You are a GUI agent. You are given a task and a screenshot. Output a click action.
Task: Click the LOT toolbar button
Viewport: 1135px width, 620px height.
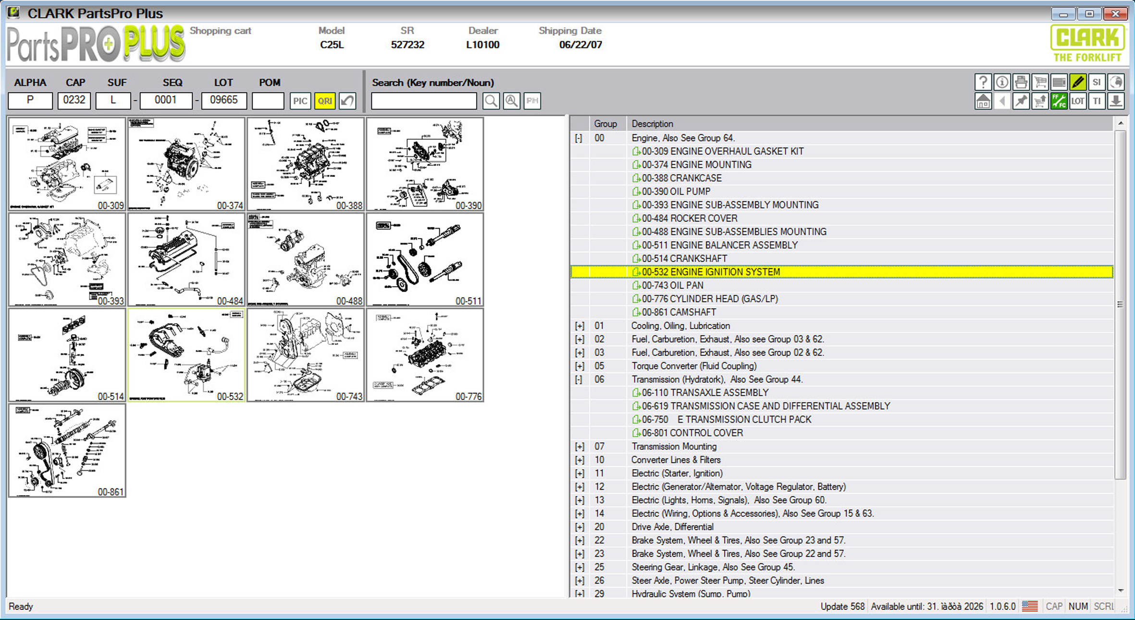[x=1078, y=101]
